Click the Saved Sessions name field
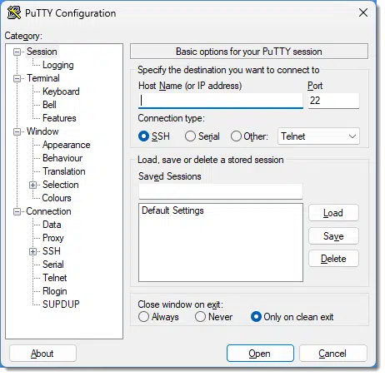The width and height of the screenshot is (385, 376). pyautogui.click(x=221, y=191)
